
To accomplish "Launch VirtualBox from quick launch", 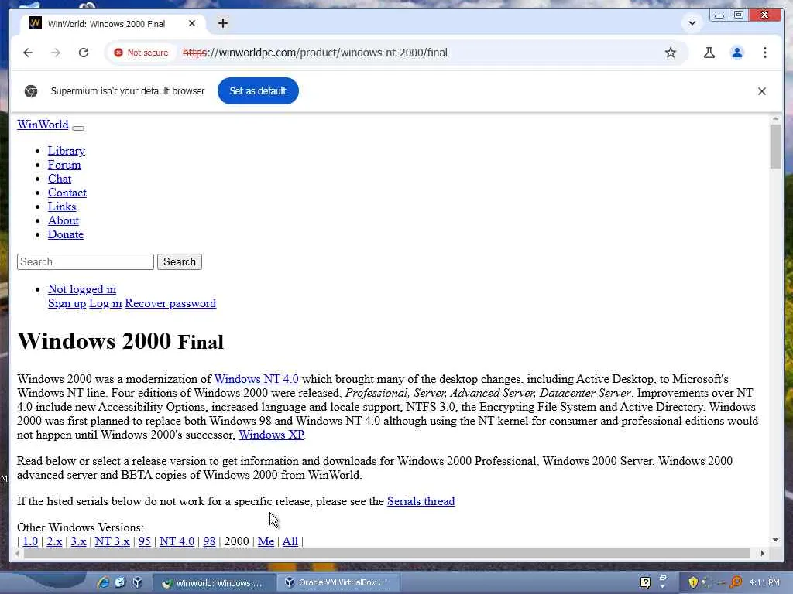I will [137, 582].
